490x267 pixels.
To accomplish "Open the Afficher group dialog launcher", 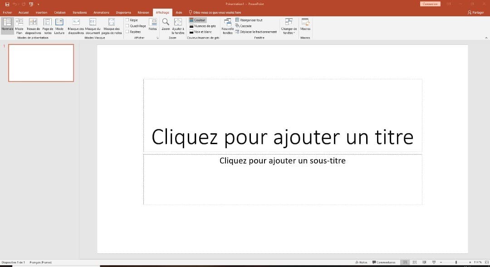I will 158,38.
